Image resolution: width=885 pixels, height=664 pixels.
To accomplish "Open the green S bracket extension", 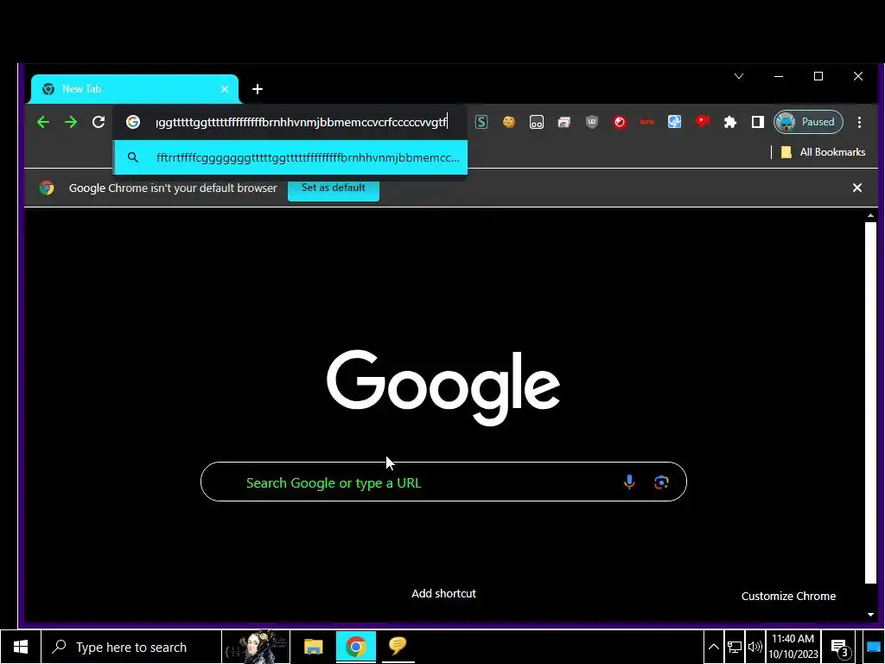I will pyautogui.click(x=481, y=122).
